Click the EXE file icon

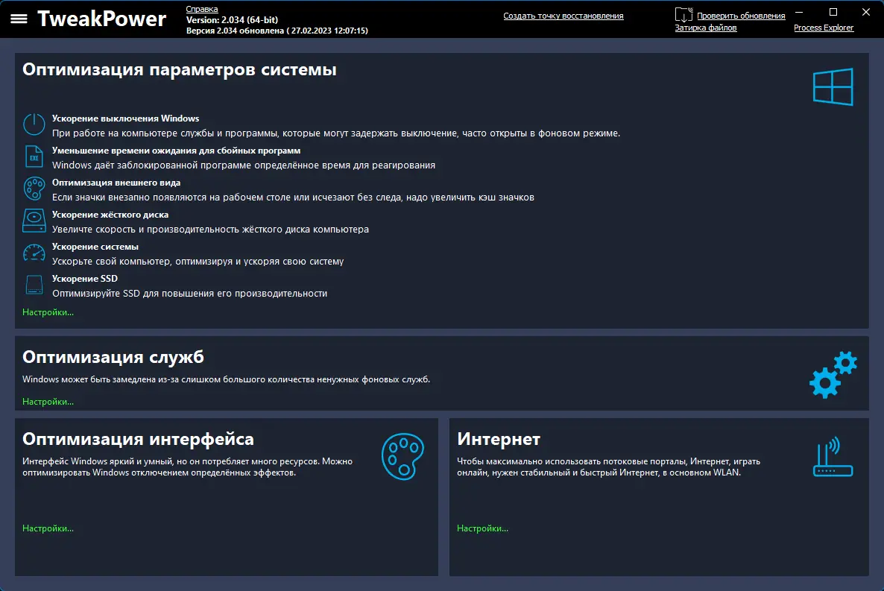coord(34,157)
